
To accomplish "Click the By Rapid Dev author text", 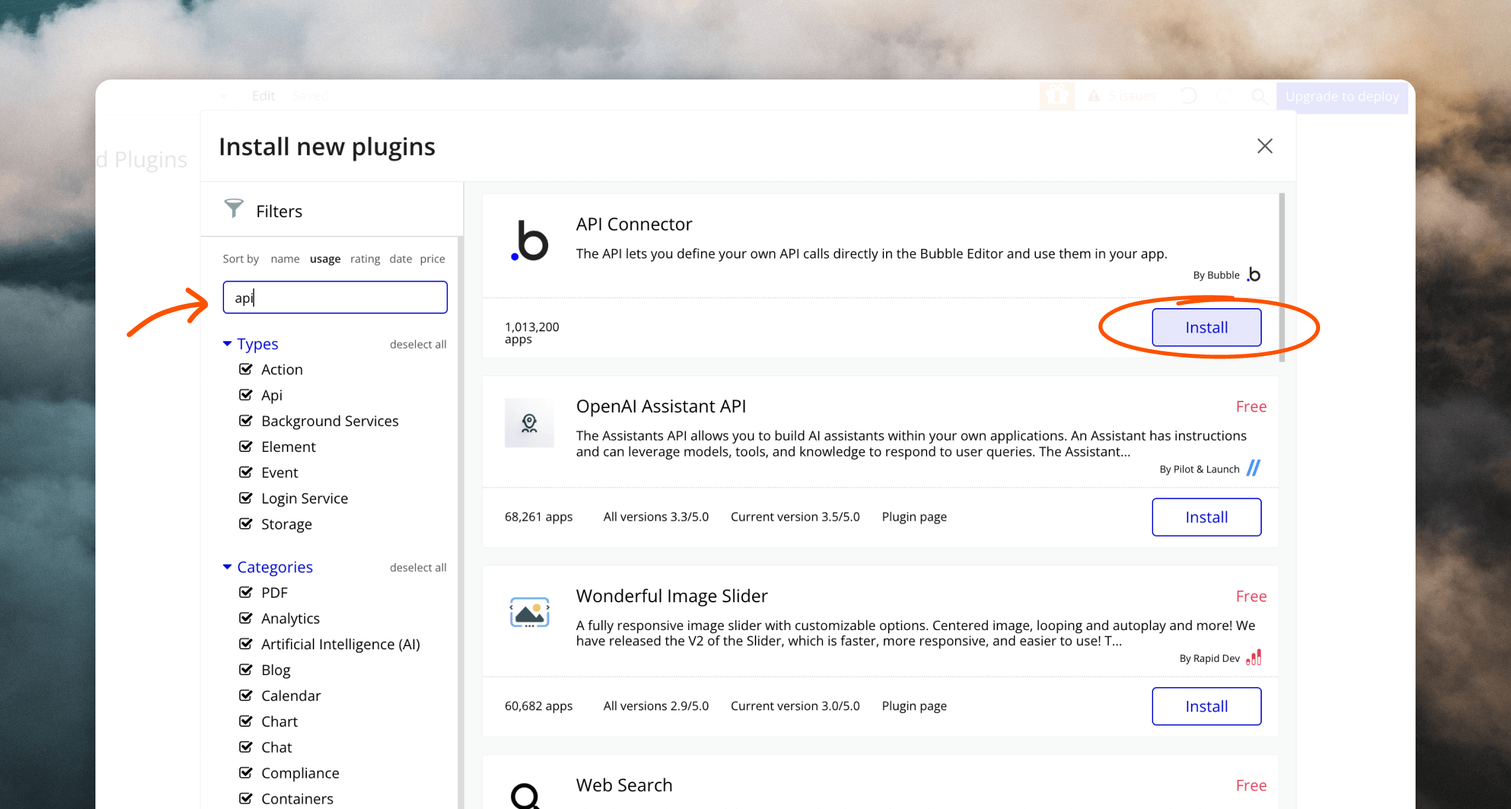I will [1209, 659].
